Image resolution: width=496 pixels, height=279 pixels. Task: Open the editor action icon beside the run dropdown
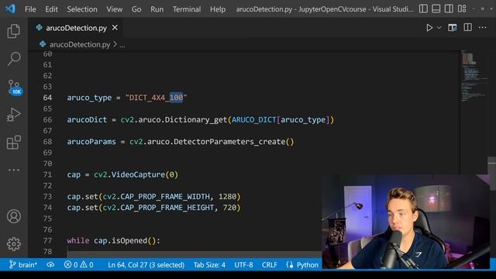[453, 28]
